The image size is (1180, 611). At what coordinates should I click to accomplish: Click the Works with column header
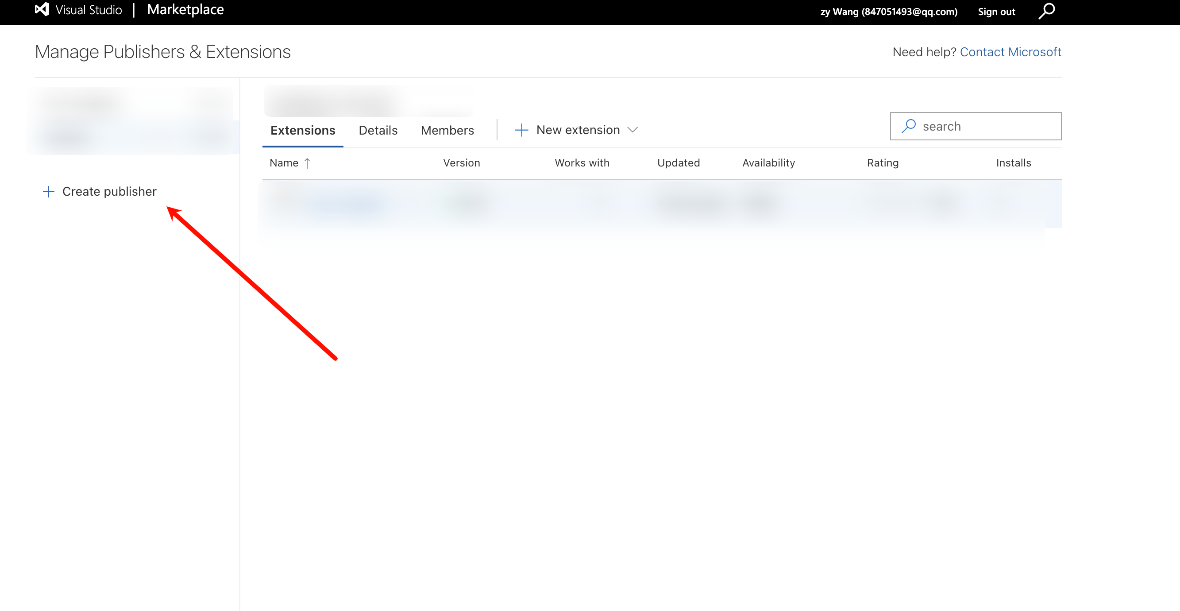tap(582, 163)
